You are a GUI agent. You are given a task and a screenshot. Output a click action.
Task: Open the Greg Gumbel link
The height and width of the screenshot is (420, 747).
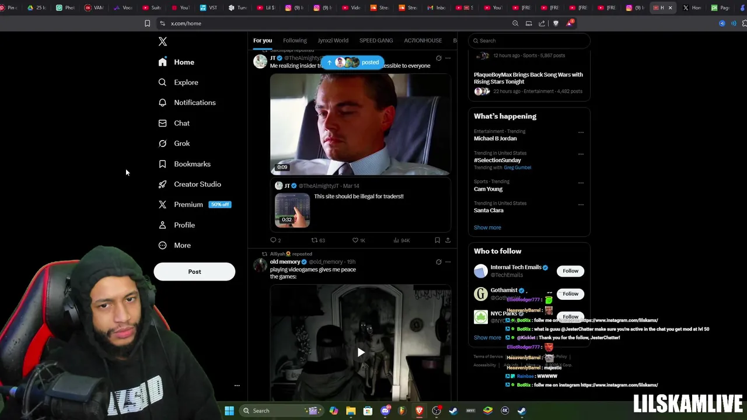coord(517,167)
